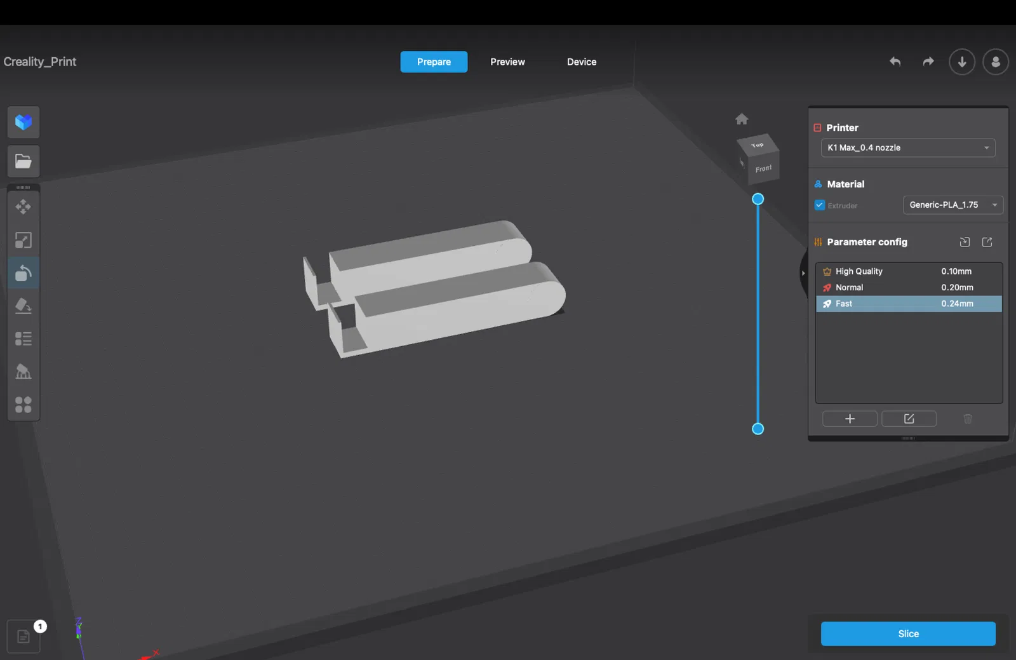Click the Top face of view cube
Screen dimensions: 1016x660
point(757,145)
